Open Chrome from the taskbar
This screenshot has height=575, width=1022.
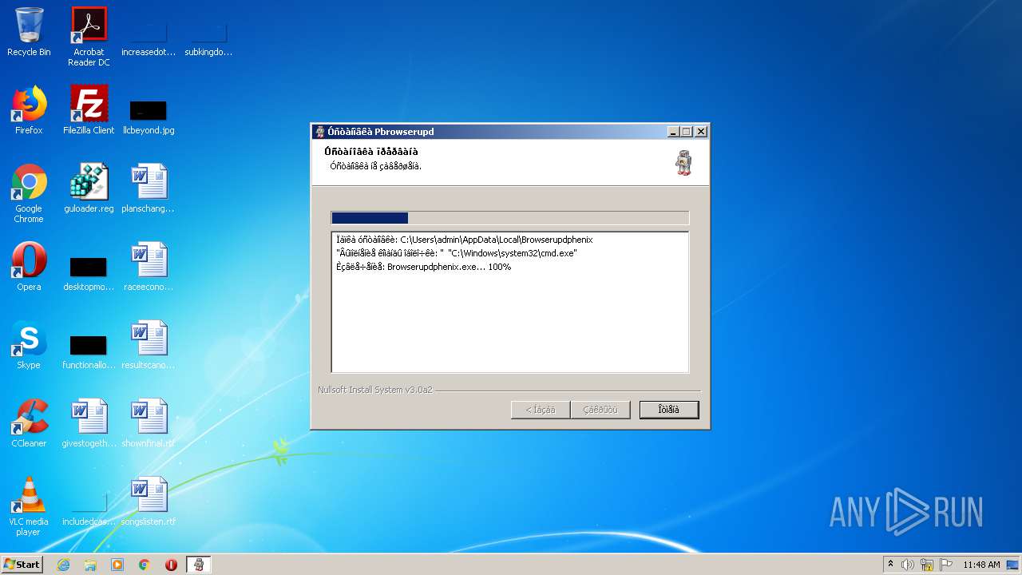pos(144,565)
